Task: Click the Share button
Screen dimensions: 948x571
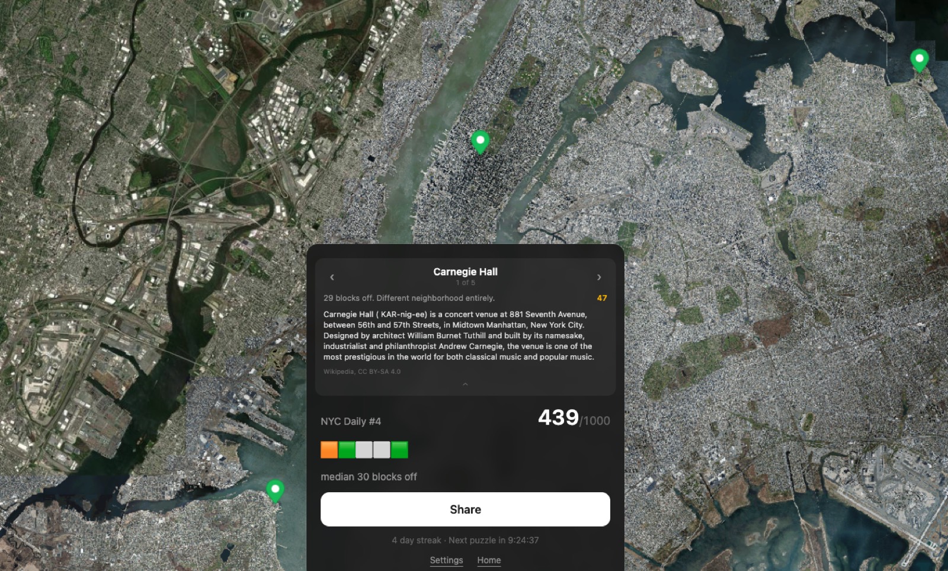Action: (465, 509)
